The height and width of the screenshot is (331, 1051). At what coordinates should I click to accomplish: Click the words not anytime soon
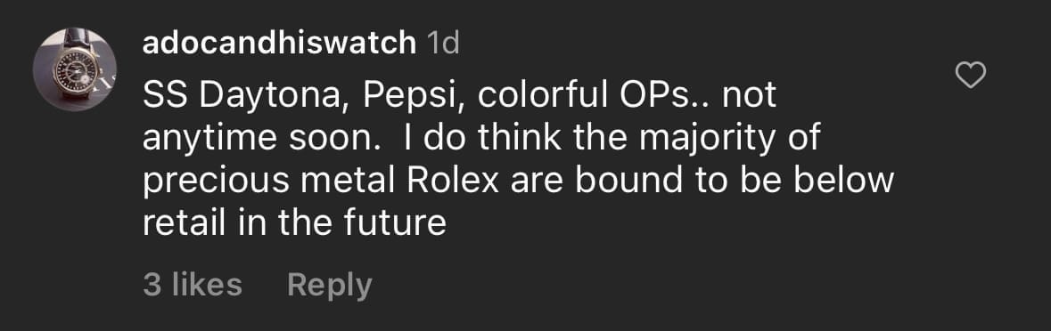tap(460, 117)
